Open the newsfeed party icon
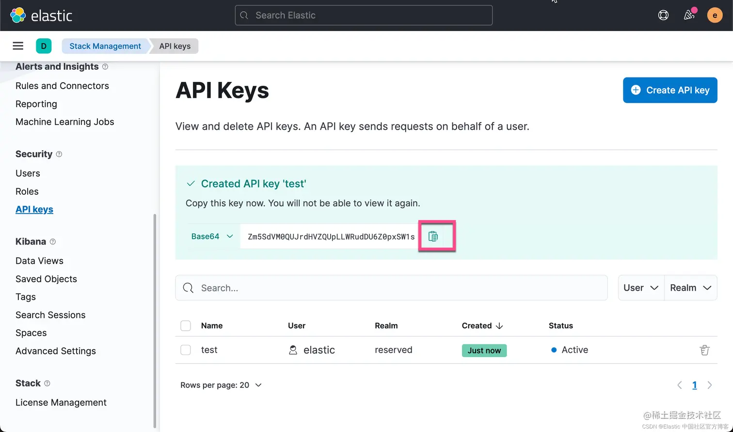 click(689, 15)
